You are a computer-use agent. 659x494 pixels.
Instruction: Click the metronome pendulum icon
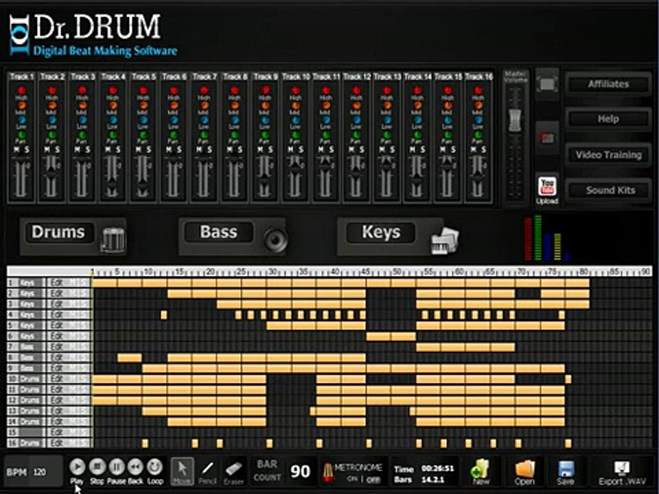327,472
